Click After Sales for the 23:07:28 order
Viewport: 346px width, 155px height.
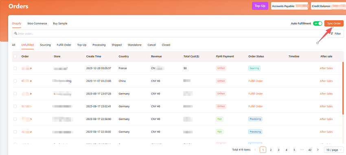(x=326, y=94)
